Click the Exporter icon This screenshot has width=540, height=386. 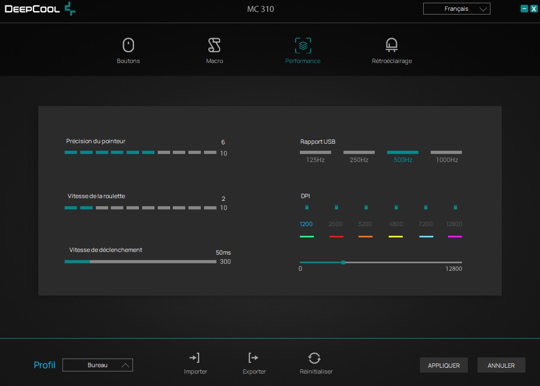click(x=254, y=358)
